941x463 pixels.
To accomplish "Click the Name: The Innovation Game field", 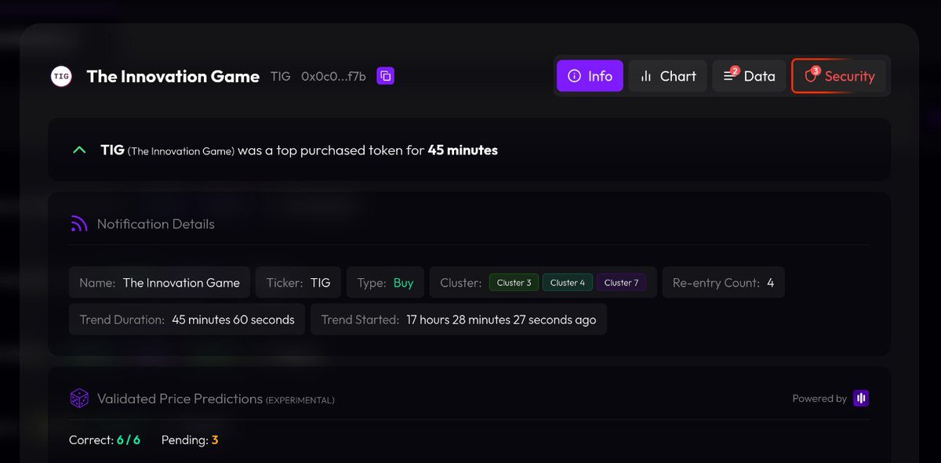I will tap(160, 283).
